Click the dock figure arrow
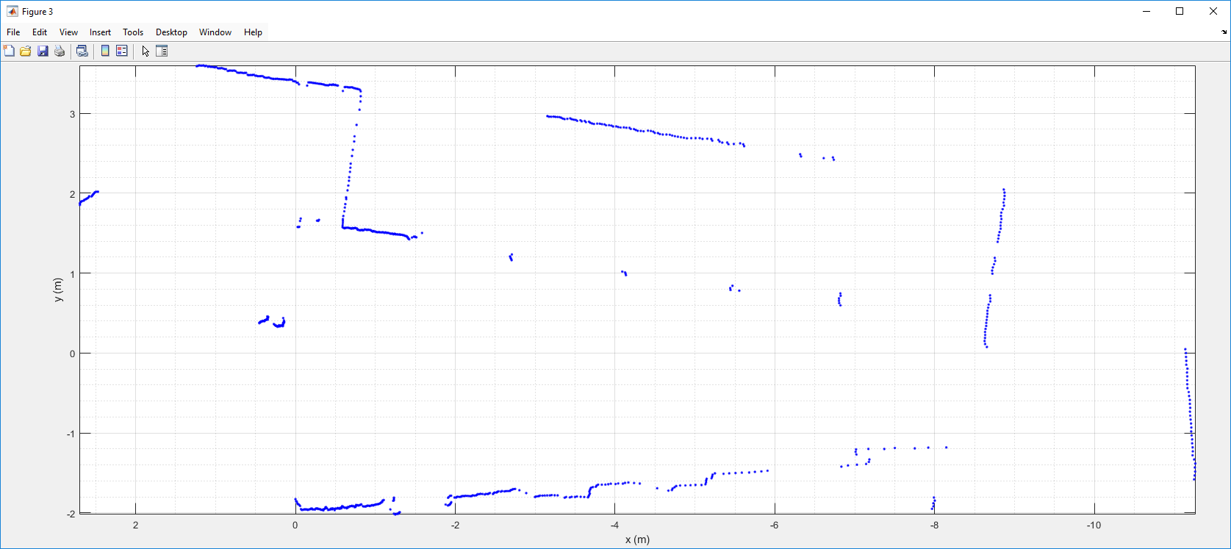1231x549 pixels. pyautogui.click(x=1224, y=32)
